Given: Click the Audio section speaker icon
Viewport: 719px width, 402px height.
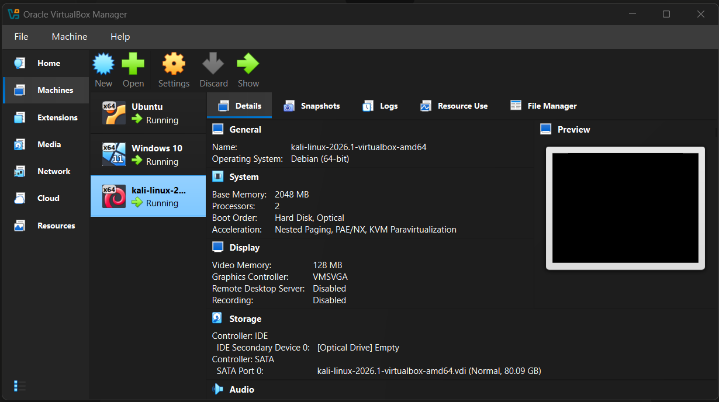Looking at the screenshot, I should pos(218,389).
